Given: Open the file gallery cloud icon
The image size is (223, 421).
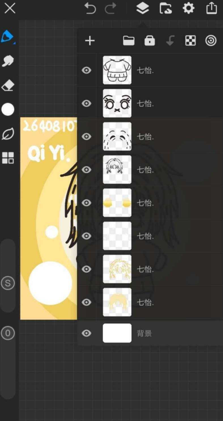Looking at the screenshot, I should click(x=165, y=8).
